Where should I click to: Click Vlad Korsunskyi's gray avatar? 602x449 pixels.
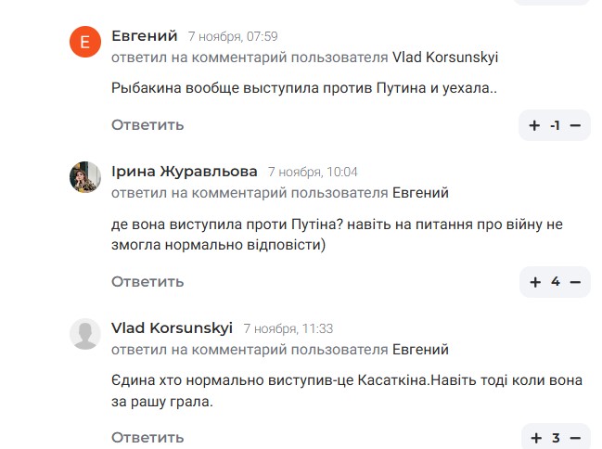coord(85,334)
